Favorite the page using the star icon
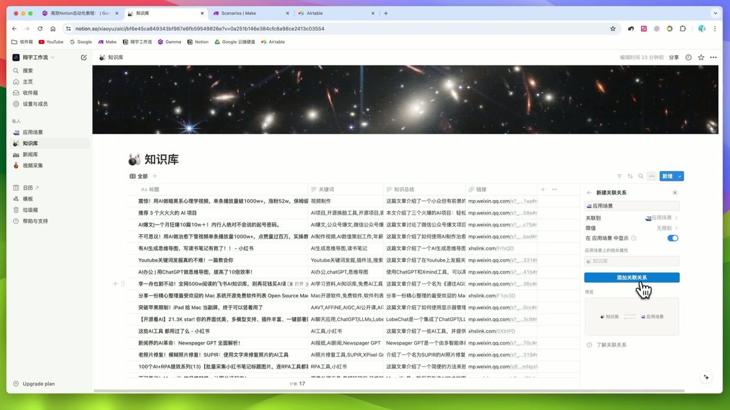 701,57
